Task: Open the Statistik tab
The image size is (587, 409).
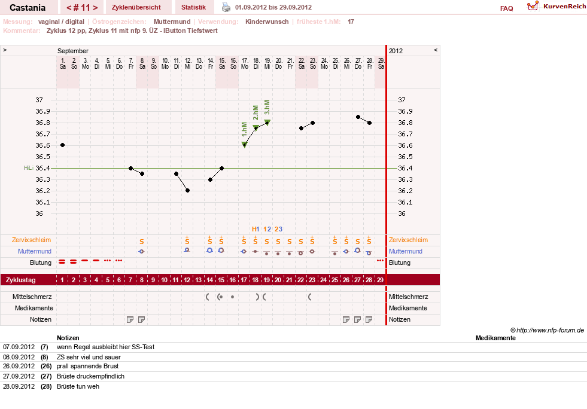Action: pyautogui.click(x=193, y=7)
